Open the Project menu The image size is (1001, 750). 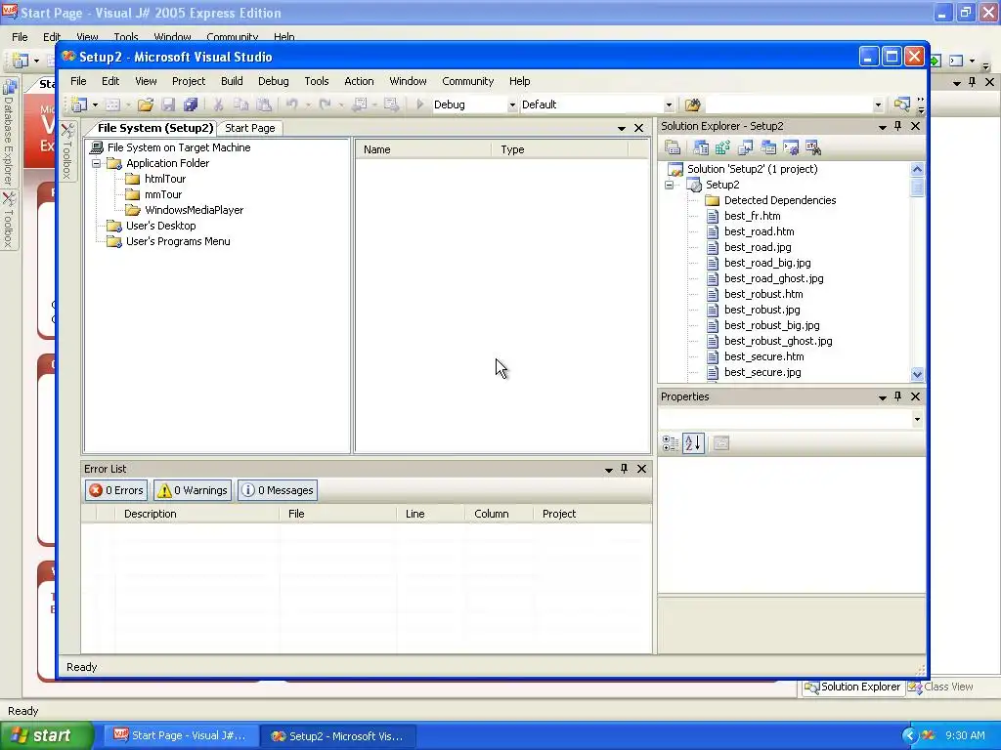189,81
